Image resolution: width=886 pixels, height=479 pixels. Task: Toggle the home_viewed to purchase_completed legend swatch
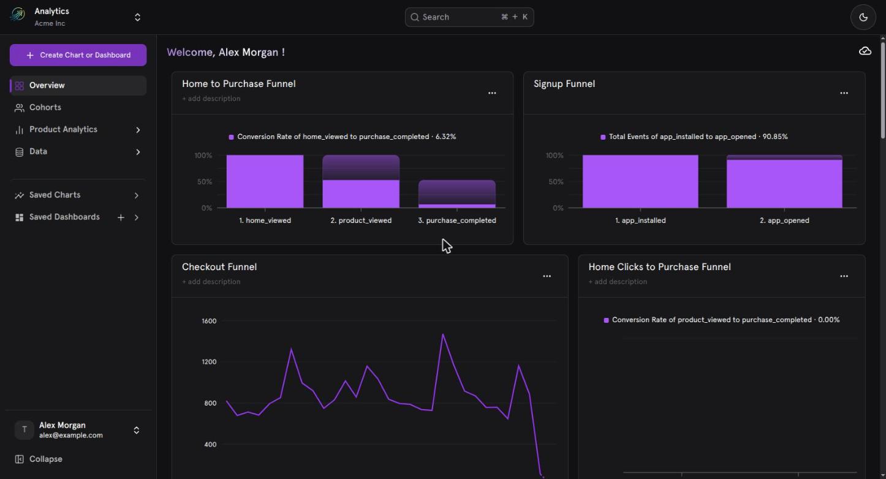pyautogui.click(x=231, y=137)
